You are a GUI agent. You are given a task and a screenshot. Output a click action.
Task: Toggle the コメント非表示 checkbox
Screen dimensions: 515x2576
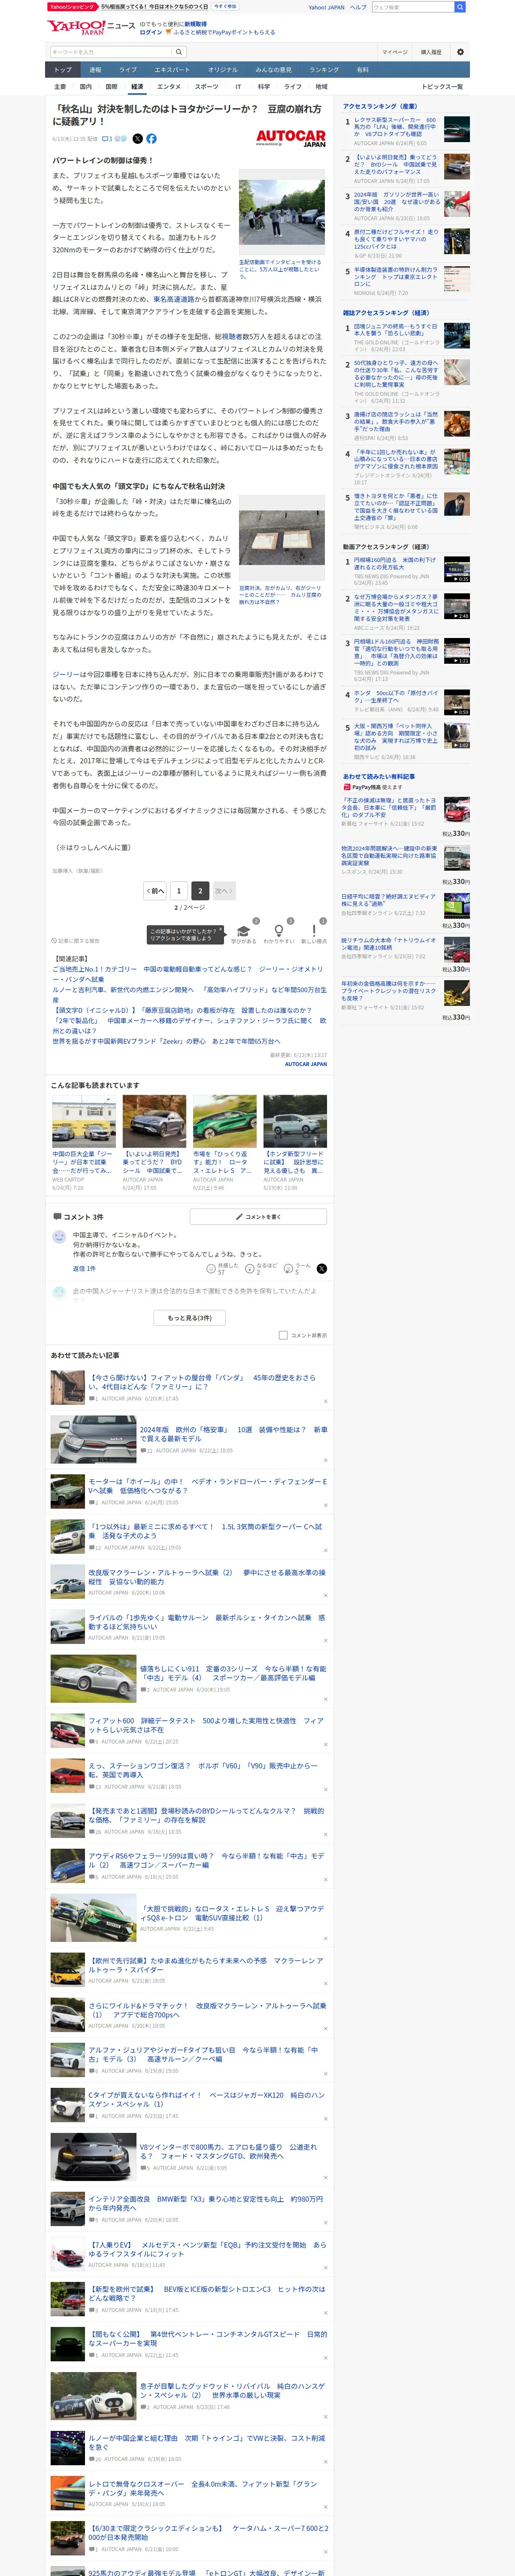[x=283, y=1335]
